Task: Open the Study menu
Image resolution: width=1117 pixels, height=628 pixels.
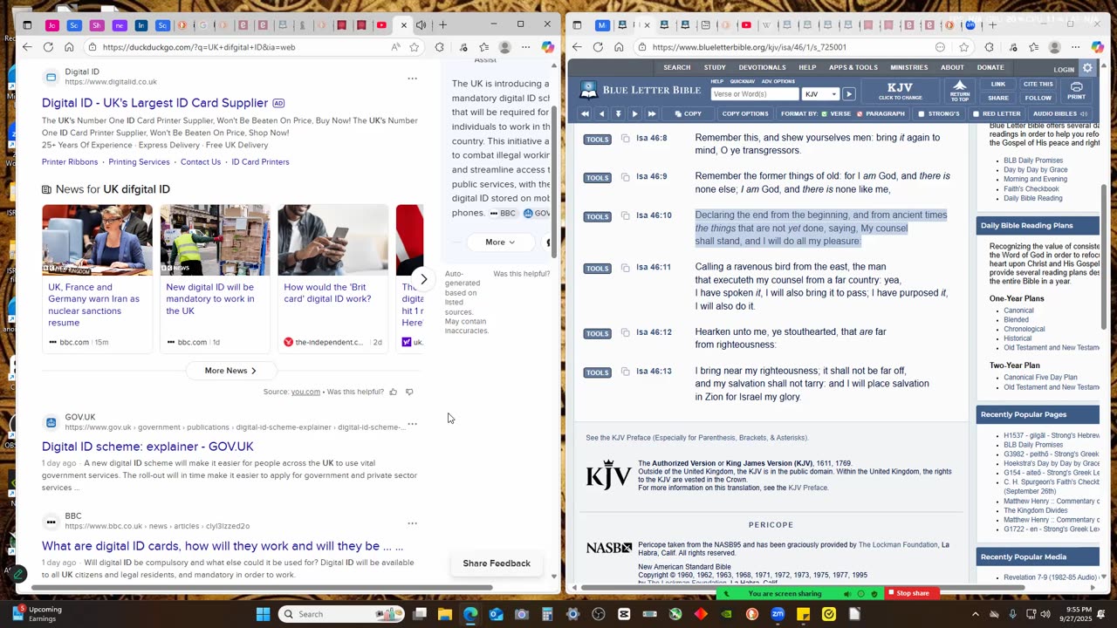Action: 715,67
